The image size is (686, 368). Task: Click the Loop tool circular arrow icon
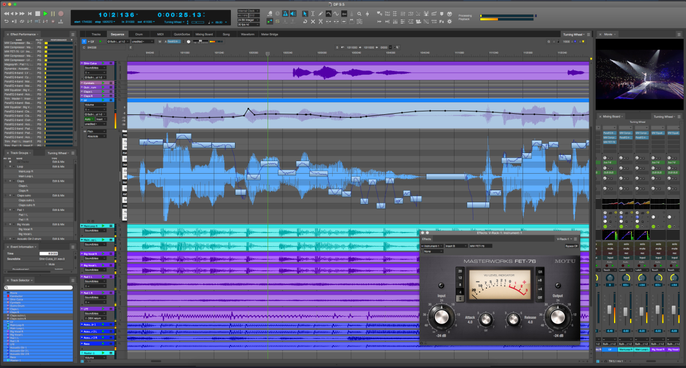305,22
